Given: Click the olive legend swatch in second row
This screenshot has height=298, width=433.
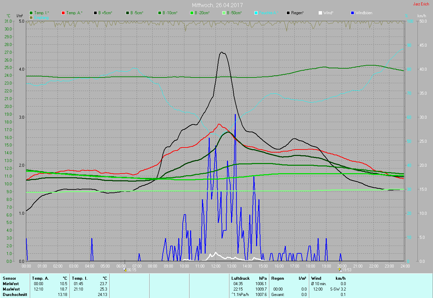Looking at the screenshot, I should [x=31, y=17].
